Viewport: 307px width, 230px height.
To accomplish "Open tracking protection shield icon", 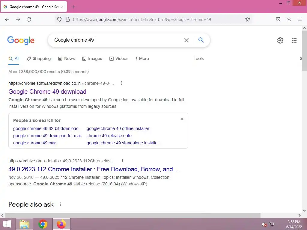I will [x=59, y=19].
